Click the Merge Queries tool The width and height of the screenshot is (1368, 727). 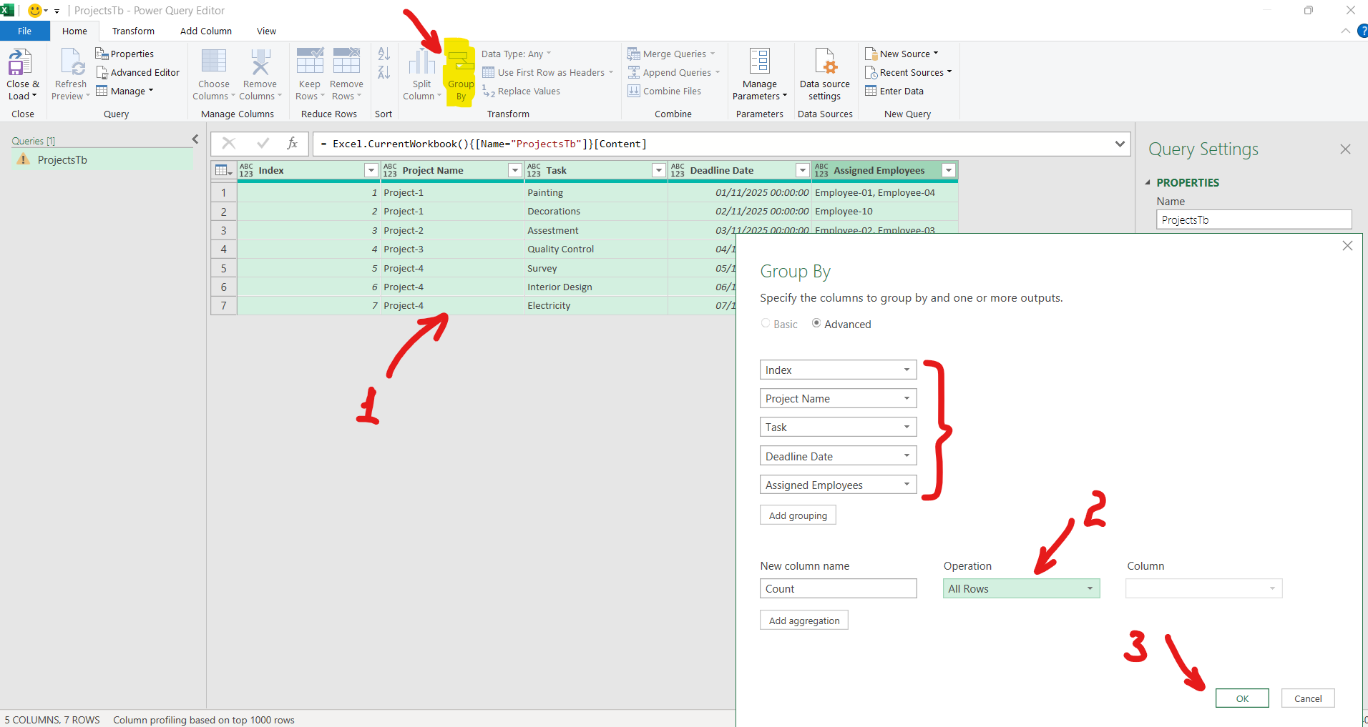[x=673, y=54]
